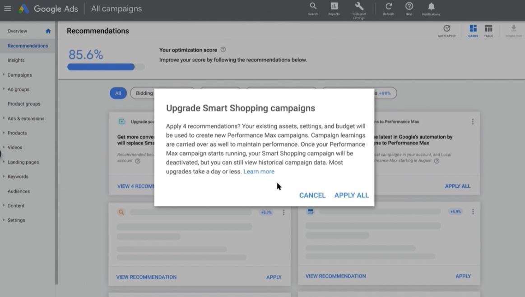The width and height of the screenshot is (525, 297).
Task: Click Apply on +5.7% card
Action: tap(274, 277)
